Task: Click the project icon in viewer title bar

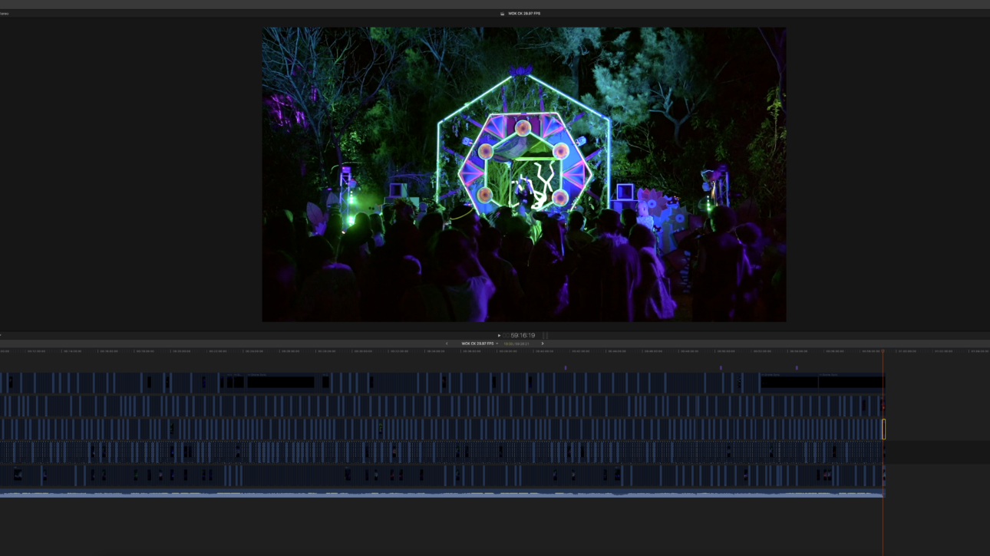Action: (x=502, y=14)
